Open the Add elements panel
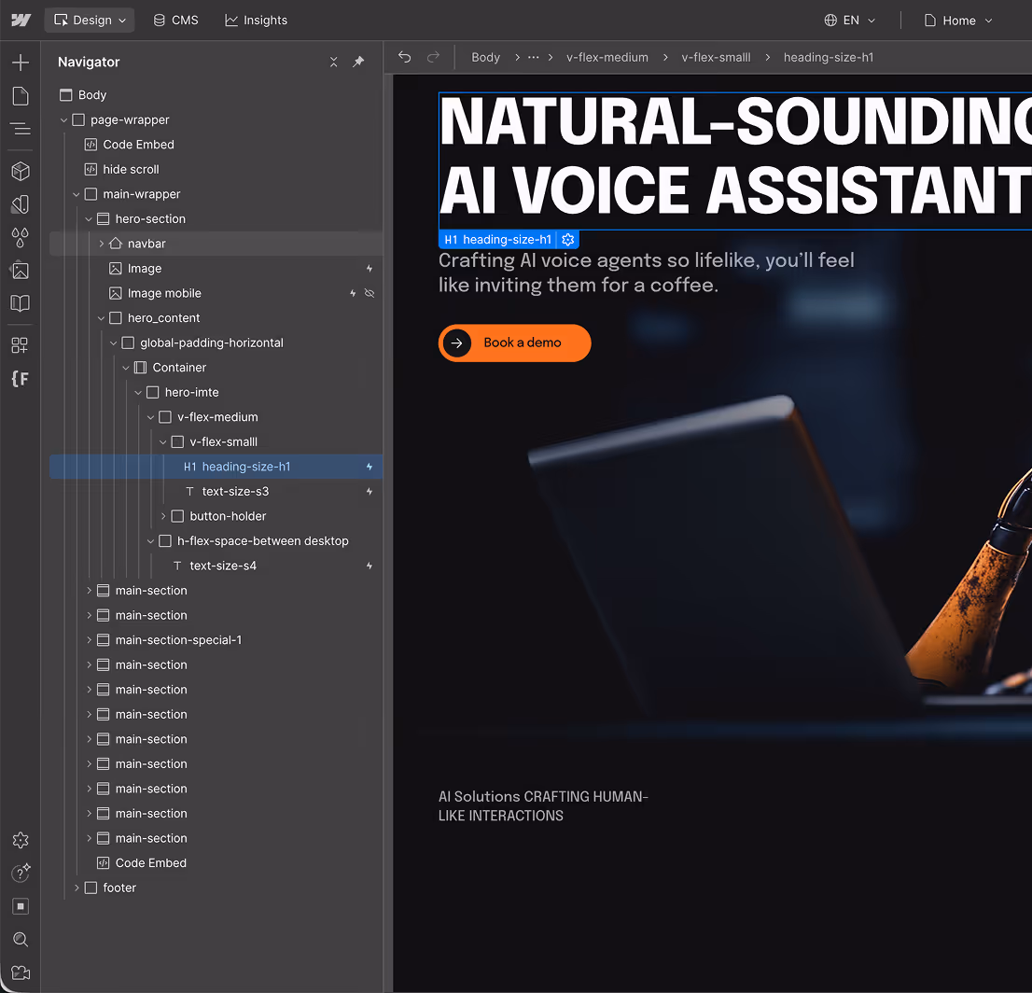Image resolution: width=1032 pixels, height=993 pixels. coord(21,63)
